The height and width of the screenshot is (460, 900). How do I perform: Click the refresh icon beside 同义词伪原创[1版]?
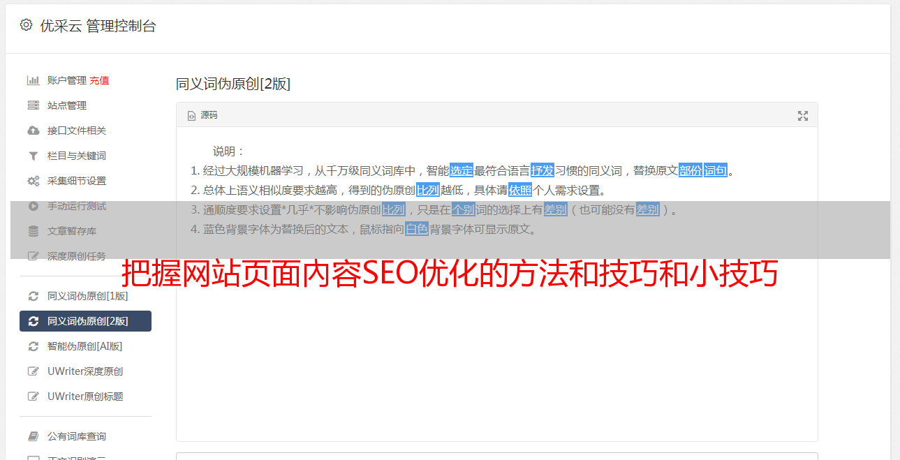click(33, 296)
